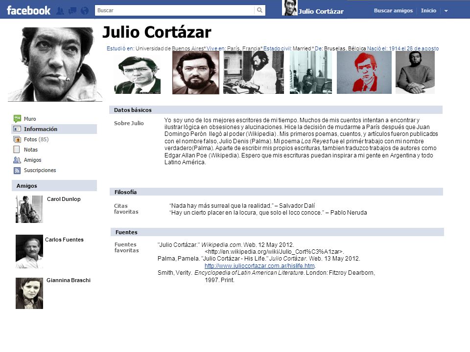This screenshot has height=352, width=470.
Task: Open Carol Dunlop's profile name
Action: point(64,199)
